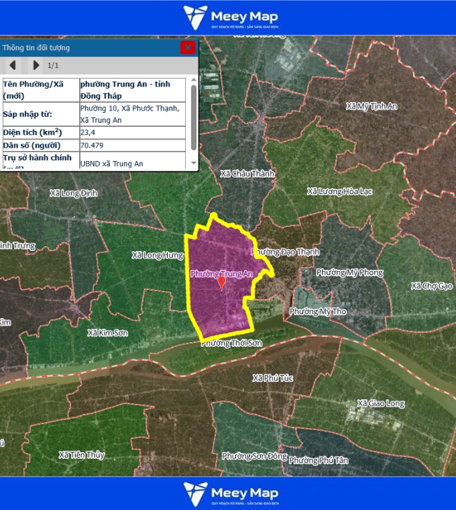
Task: Click the red location pin on Trung An
Action: click(x=222, y=283)
